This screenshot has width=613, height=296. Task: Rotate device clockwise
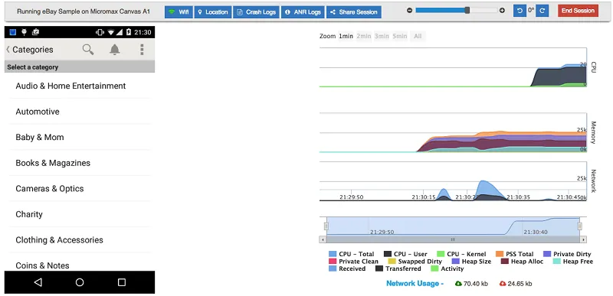(542, 11)
